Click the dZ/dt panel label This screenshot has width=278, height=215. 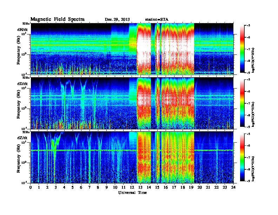click(22, 138)
